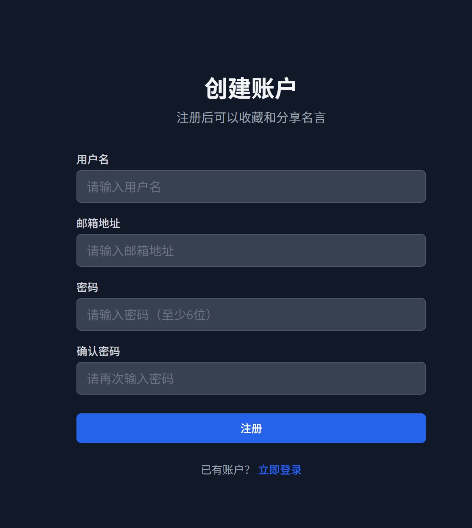
Task: Select the 确认密码 input field
Action: (251, 378)
